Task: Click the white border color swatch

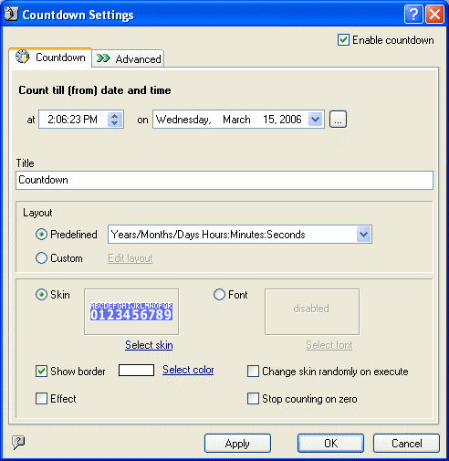Action: coord(136,371)
